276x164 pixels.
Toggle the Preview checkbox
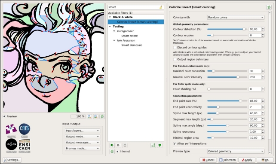click(4, 116)
